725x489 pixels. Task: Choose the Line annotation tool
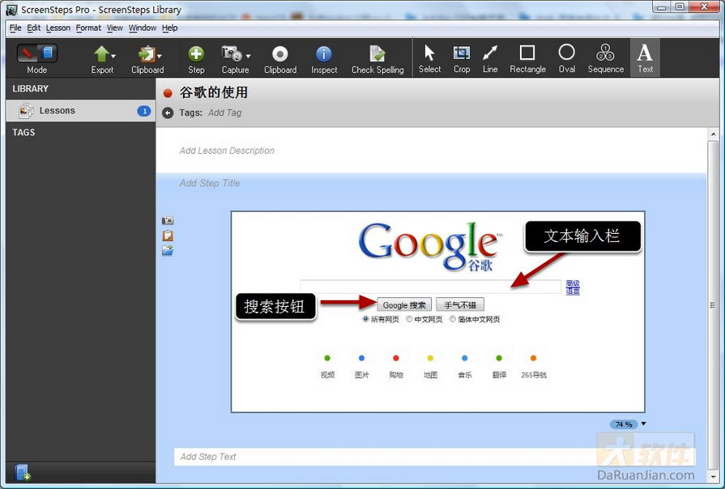[x=490, y=57]
